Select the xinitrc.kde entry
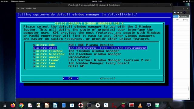The image size is (194, 109). pyautogui.click(x=44, y=45)
